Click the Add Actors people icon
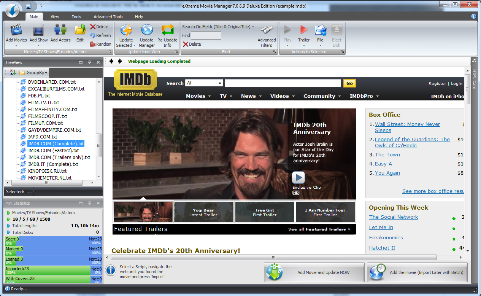481x296 pixels. (x=60, y=30)
